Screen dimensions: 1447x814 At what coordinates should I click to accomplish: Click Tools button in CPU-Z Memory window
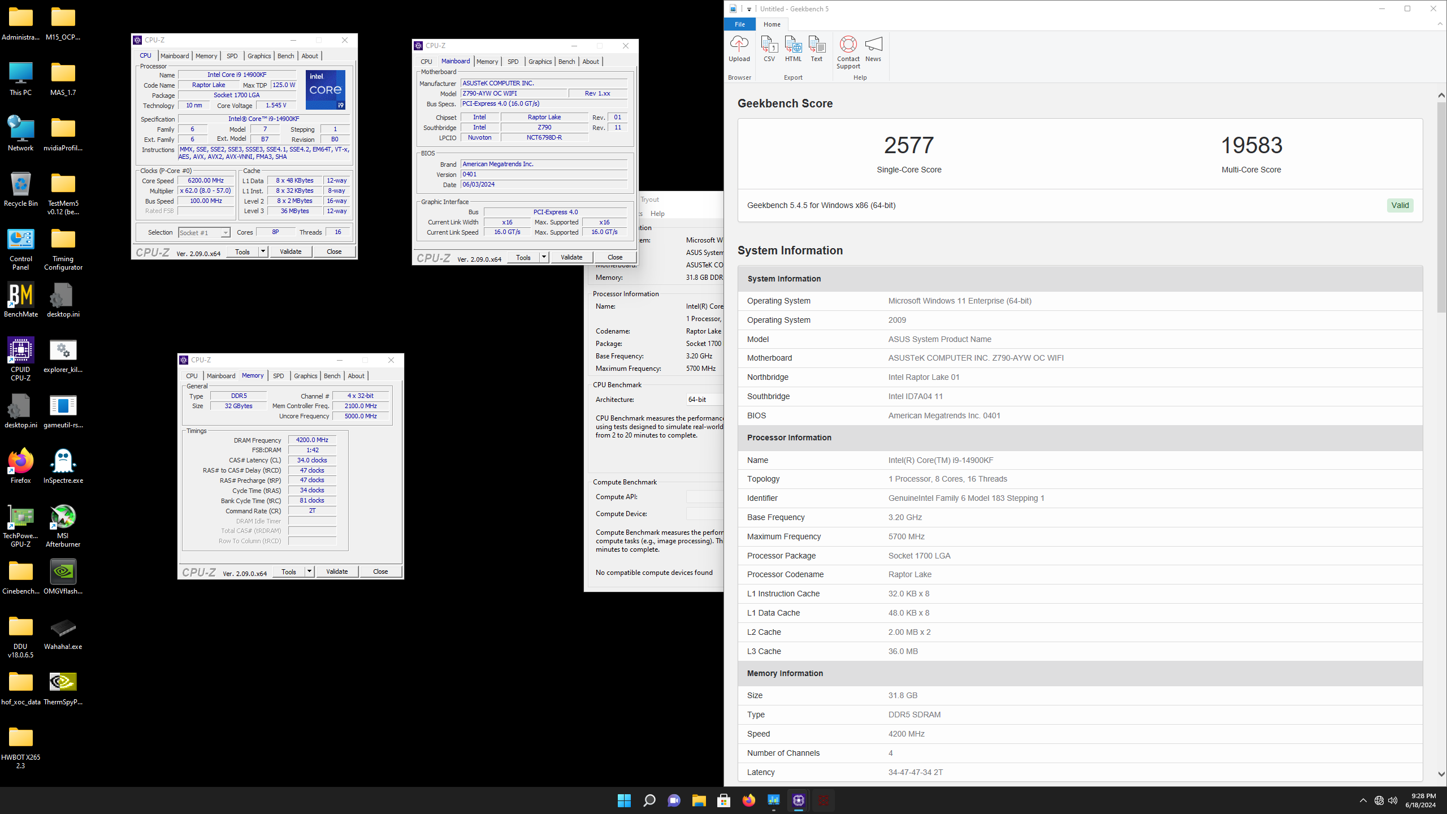[289, 571]
